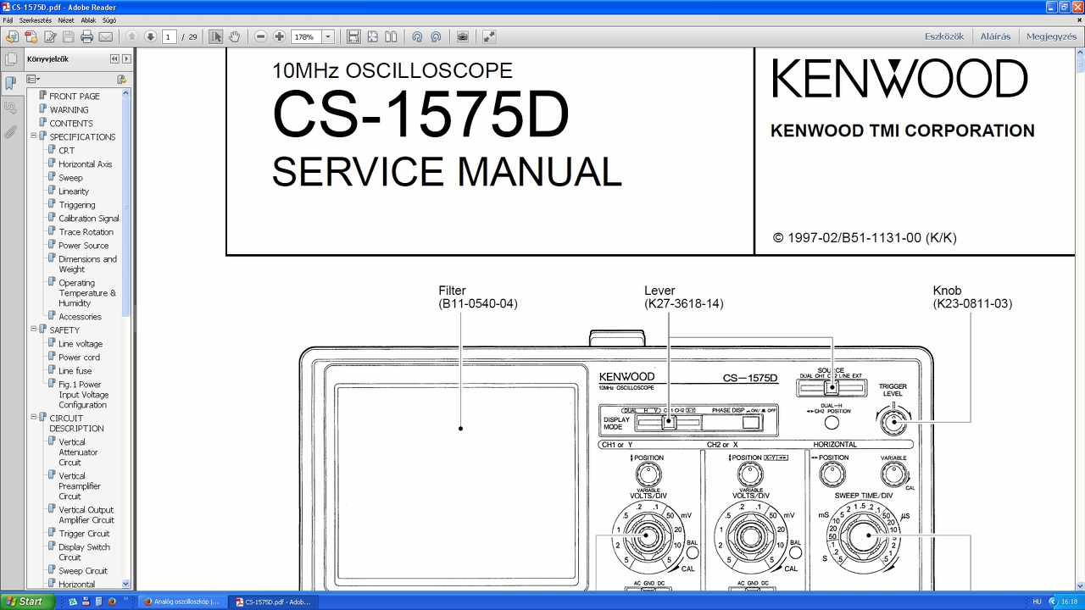Click the edit document toolbar icon
The width and height of the screenshot is (1085, 610).
point(49,36)
